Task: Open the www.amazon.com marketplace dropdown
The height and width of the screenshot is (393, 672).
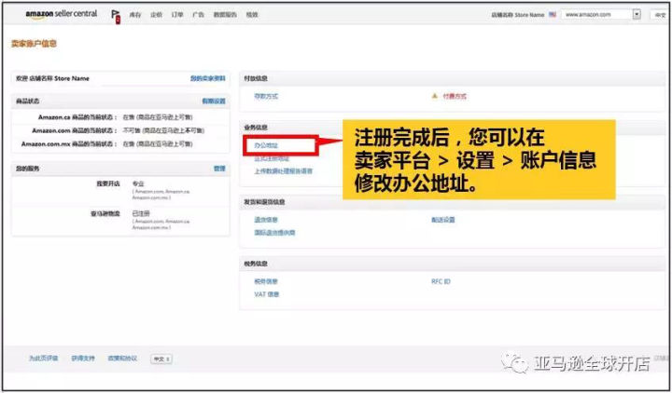Action: tap(601, 15)
